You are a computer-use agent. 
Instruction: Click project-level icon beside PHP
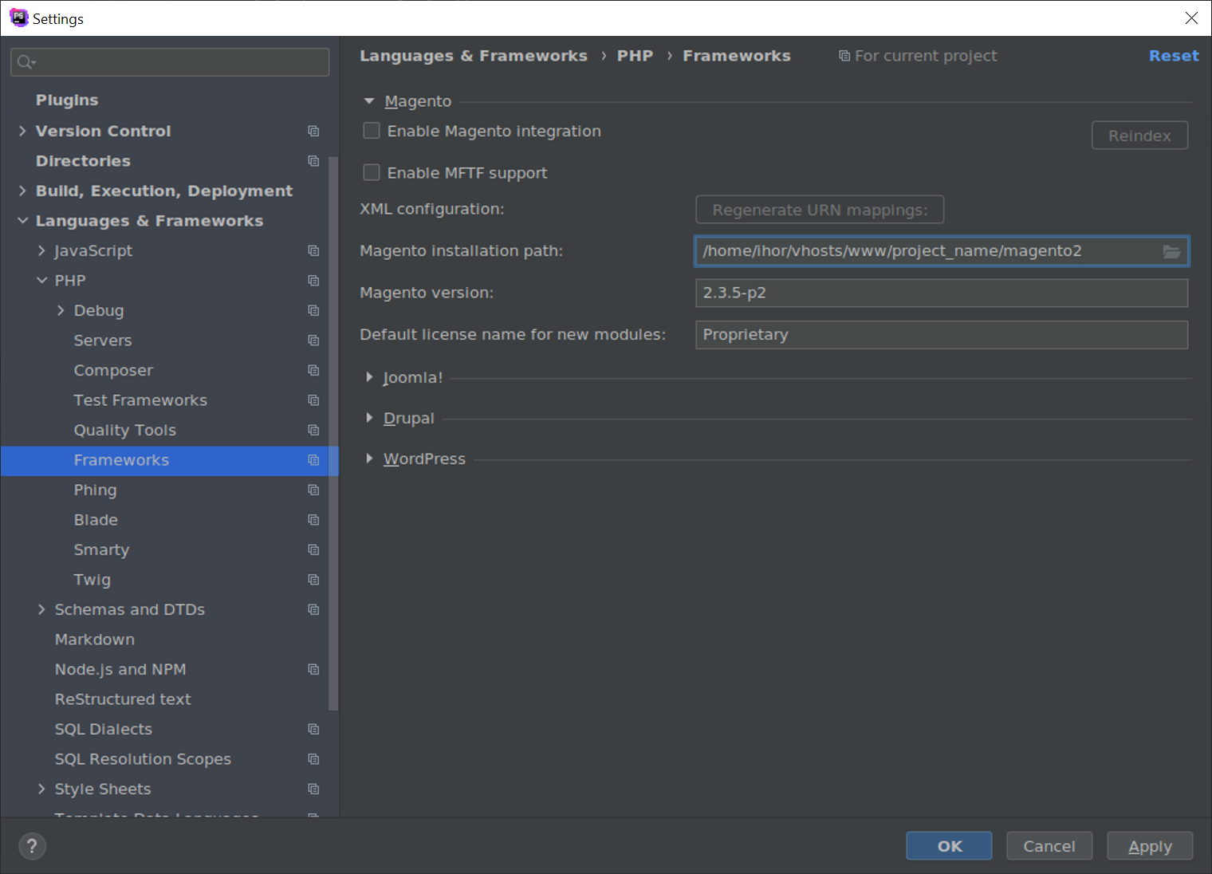pos(313,281)
